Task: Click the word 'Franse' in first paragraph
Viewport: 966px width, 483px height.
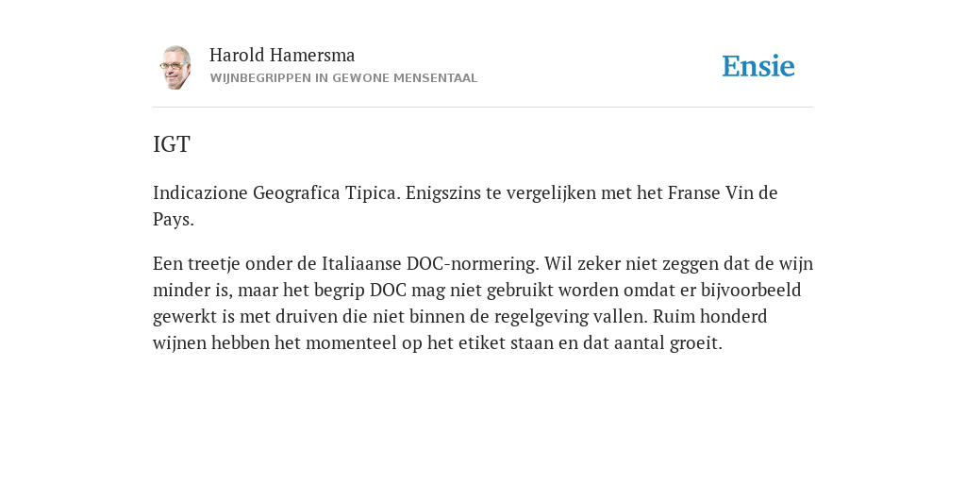Action: pos(693,192)
